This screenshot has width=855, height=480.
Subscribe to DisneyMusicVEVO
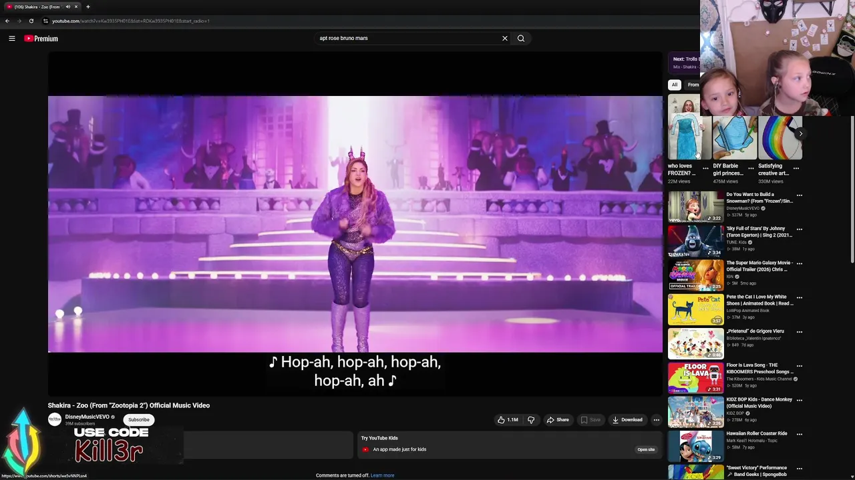[x=139, y=420]
